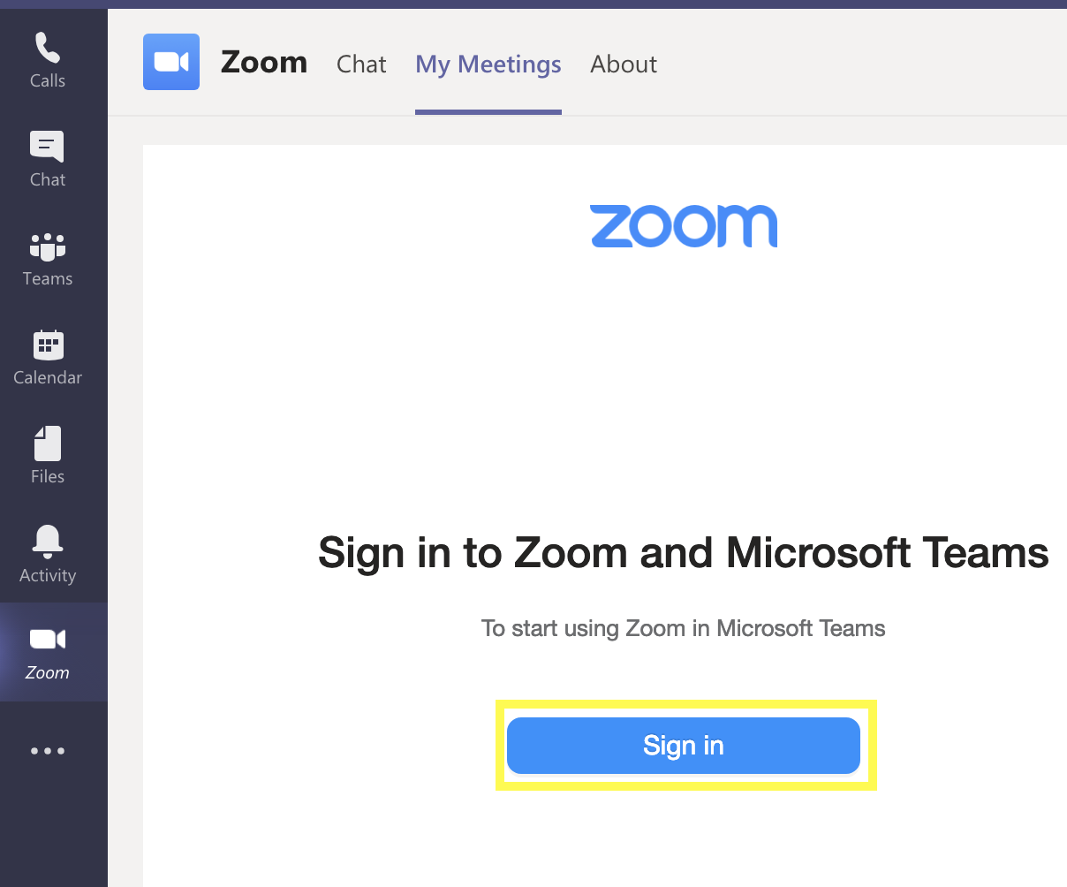Screen dimensions: 1067x887
Task: Open the About tab
Action: (x=624, y=64)
